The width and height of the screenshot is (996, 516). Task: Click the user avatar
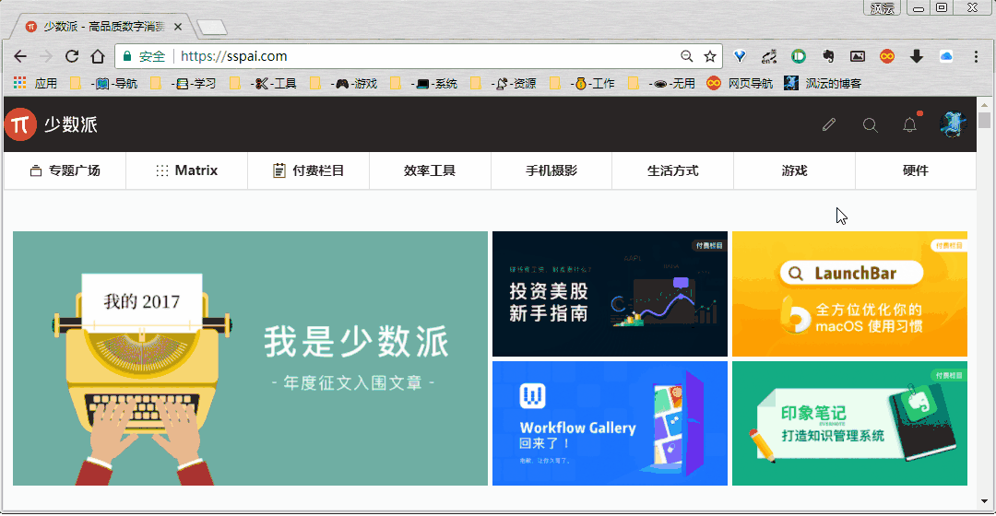pyautogui.click(x=953, y=124)
